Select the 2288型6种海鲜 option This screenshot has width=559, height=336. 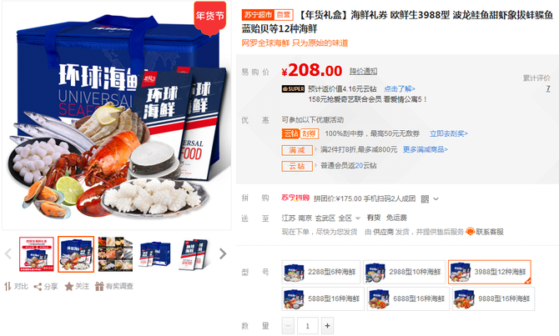pos(321,273)
